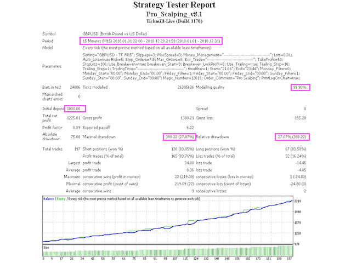The width and height of the screenshot is (351, 263).
Task: Click the Symbol value GBPUSD (British Pound vs US Dollar)
Action: pyautogui.click(x=115, y=34)
